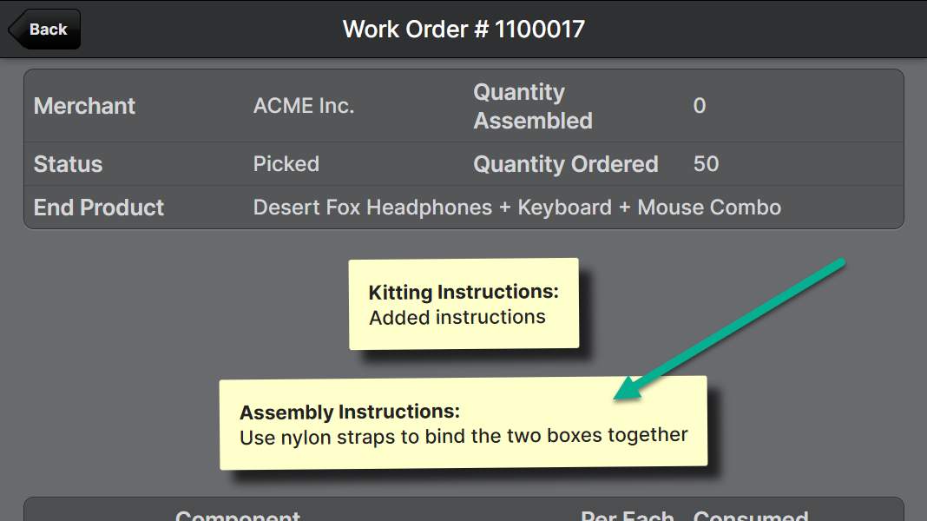
Task: Click the Picked status value
Action: pyautogui.click(x=286, y=164)
